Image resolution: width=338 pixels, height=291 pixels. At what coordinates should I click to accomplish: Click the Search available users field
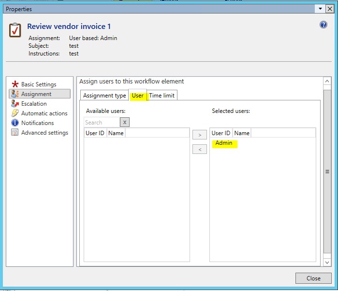point(102,123)
